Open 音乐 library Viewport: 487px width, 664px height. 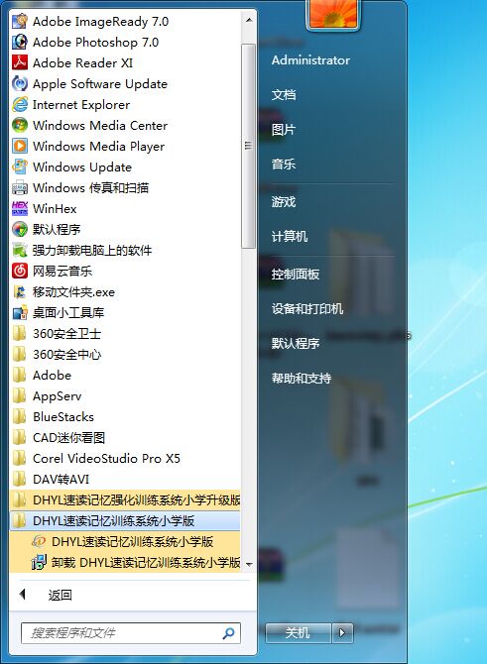coord(283,164)
